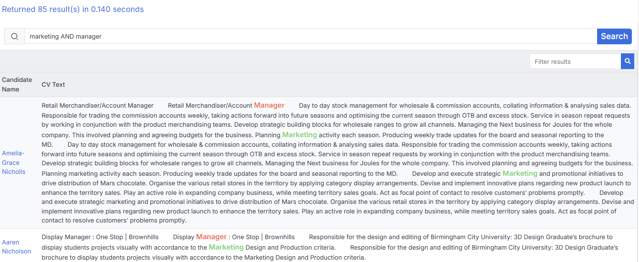639x262 pixels.
Task: Click the blue Search button
Action: coord(614,36)
